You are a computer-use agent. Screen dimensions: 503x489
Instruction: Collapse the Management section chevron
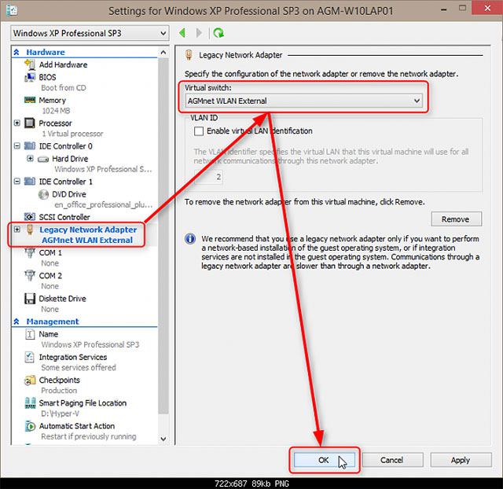tap(17, 322)
